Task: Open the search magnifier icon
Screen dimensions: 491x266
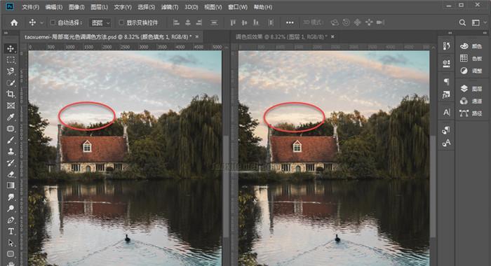Action: pos(462,22)
